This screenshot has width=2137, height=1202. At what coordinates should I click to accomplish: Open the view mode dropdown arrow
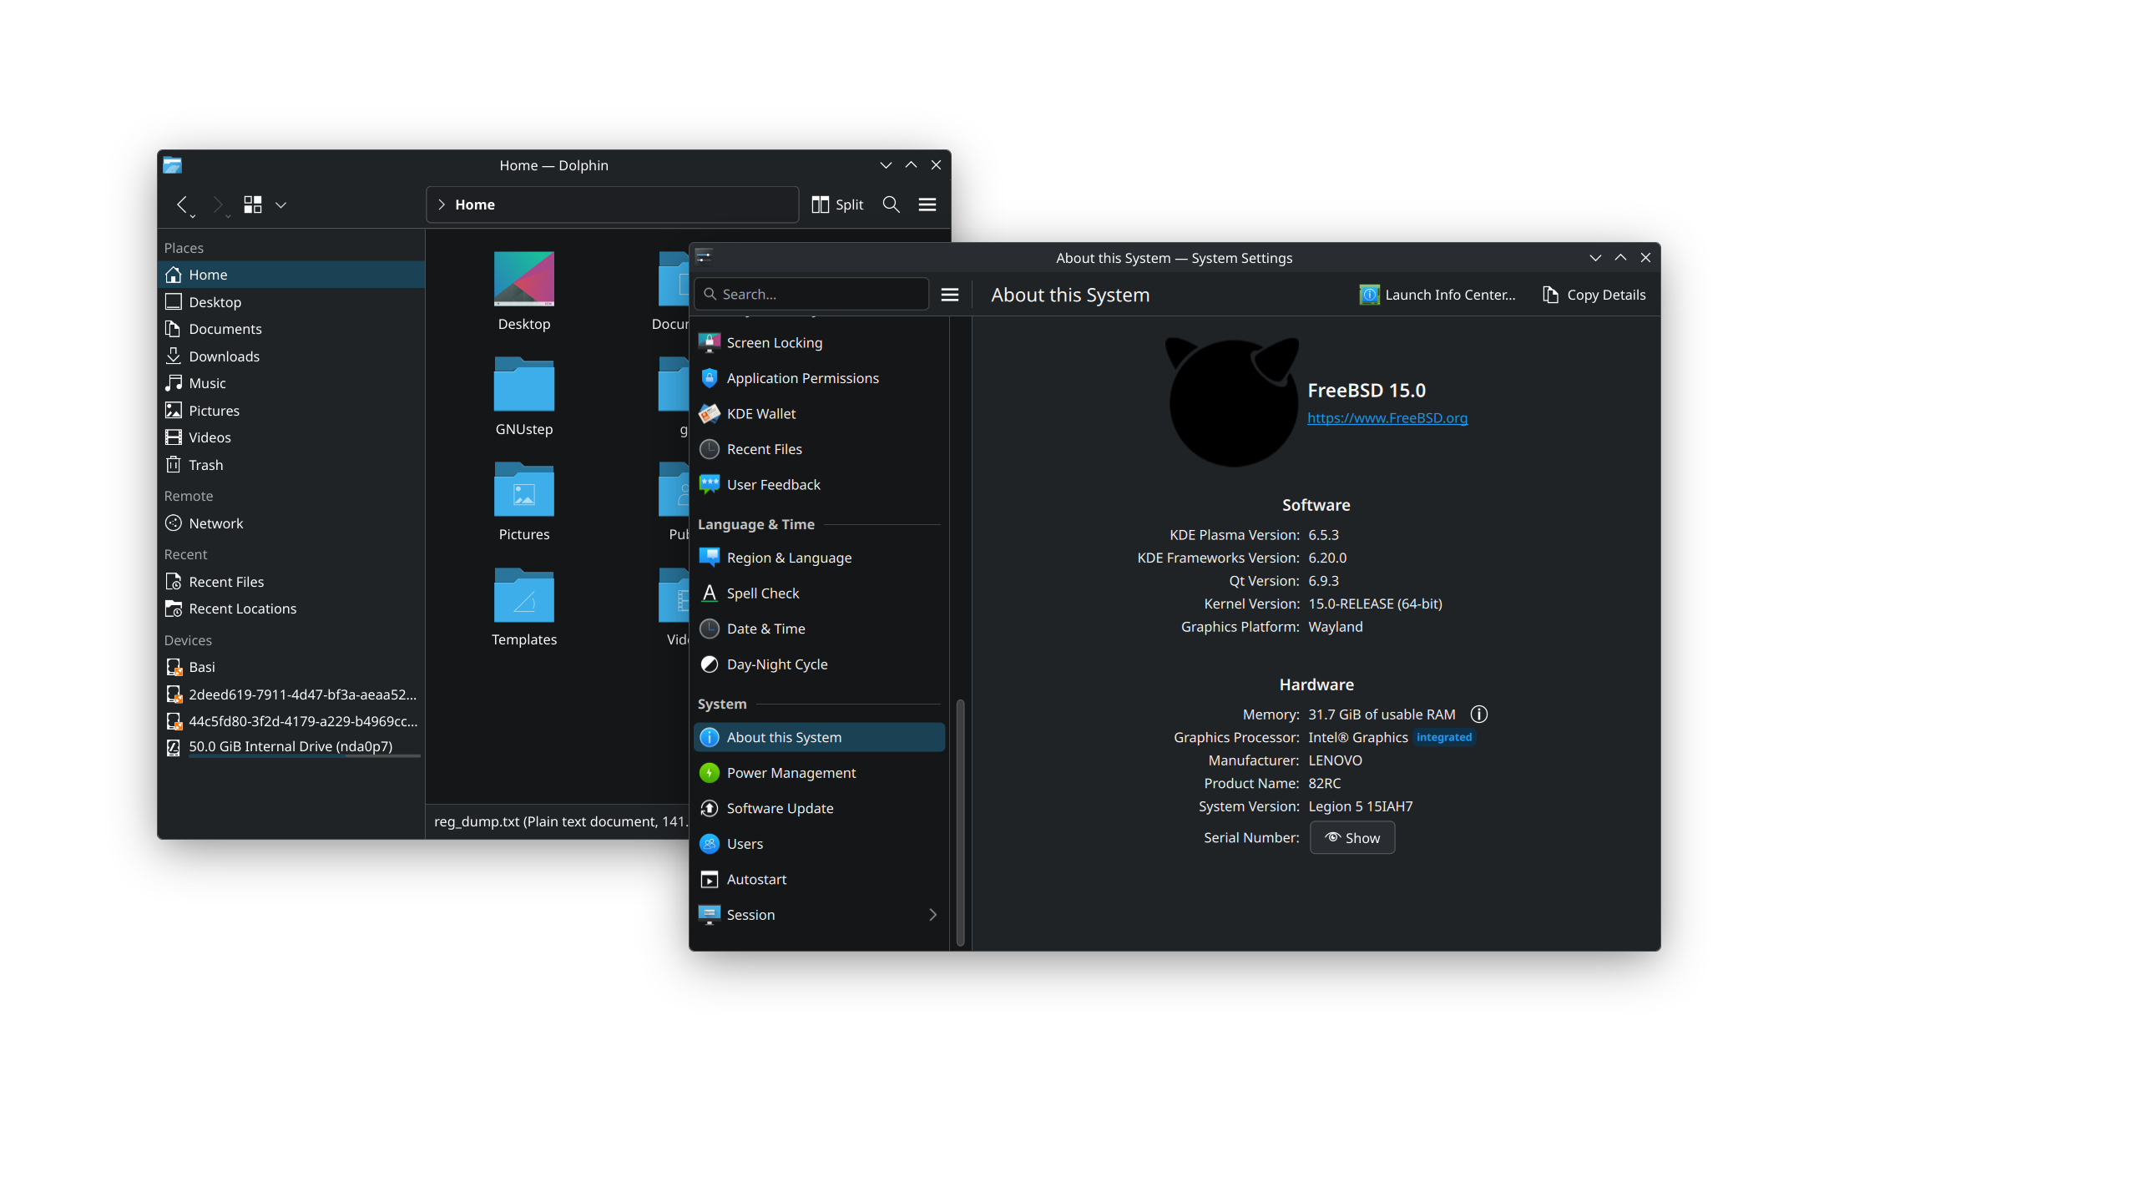point(281,205)
